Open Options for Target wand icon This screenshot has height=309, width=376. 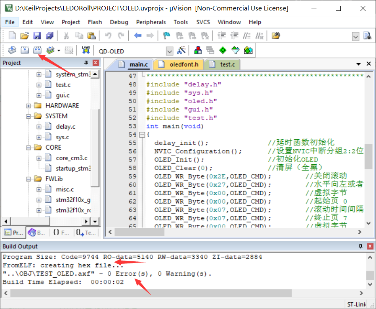tap(181, 50)
